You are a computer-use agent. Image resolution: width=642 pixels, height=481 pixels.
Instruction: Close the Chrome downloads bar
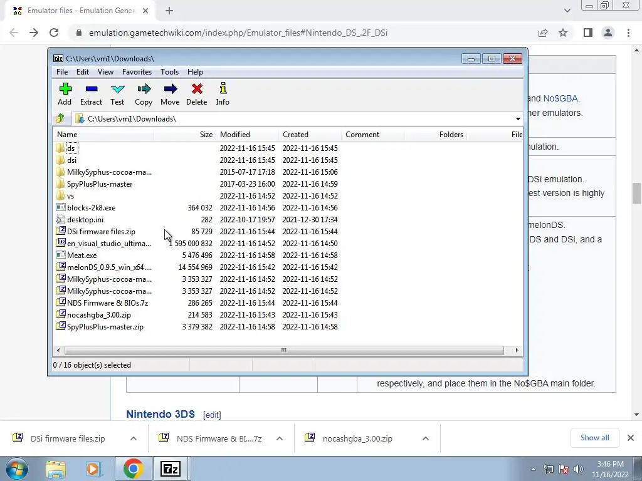pos(631,438)
